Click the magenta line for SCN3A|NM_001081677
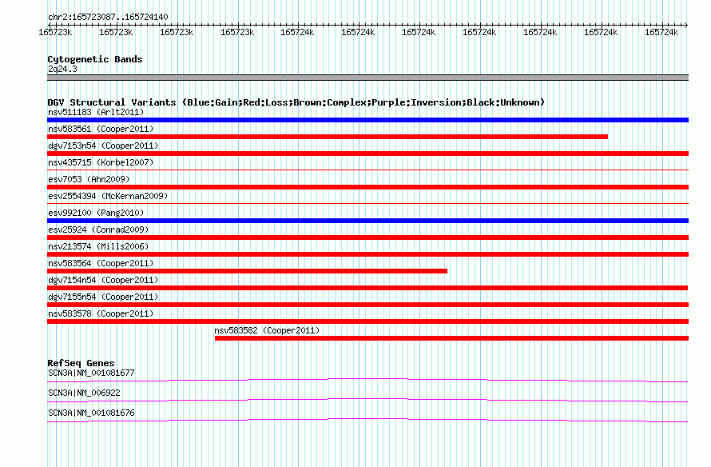Screen dimensions: 711x467 pyautogui.click(x=367, y=381)
